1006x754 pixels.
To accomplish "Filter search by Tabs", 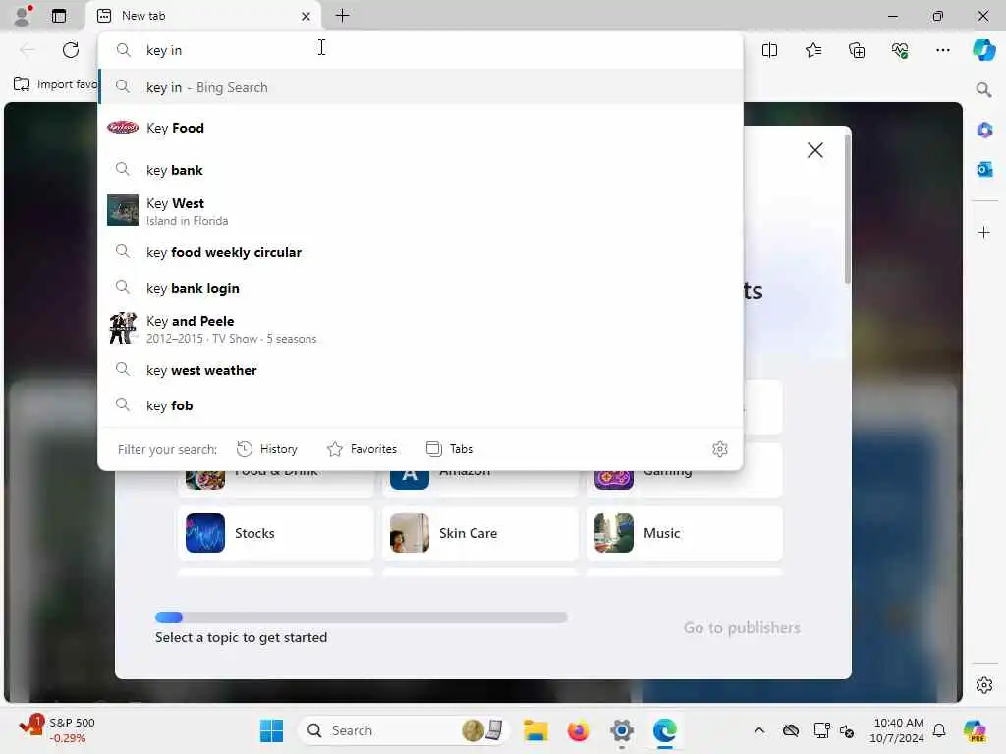I will [x=449, y=449].
